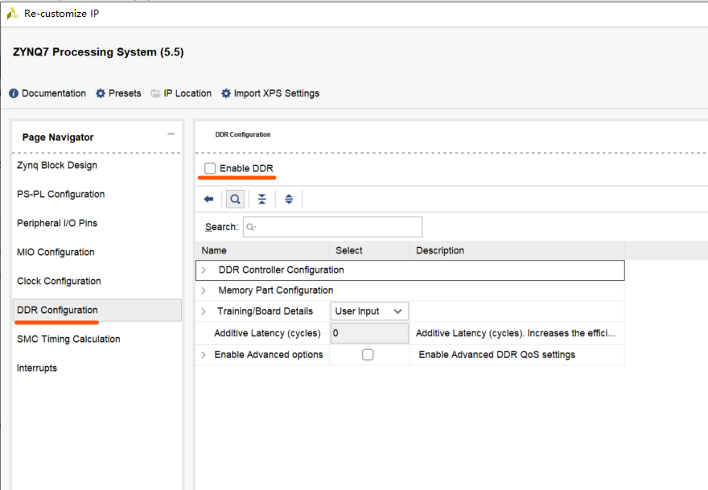
Task: Collapse the Page Navigator panel
Action: pyautogui.click(x=171, y=134)
